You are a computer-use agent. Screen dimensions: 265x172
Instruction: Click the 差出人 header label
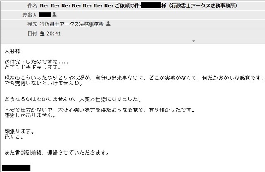tap(29, 15)
